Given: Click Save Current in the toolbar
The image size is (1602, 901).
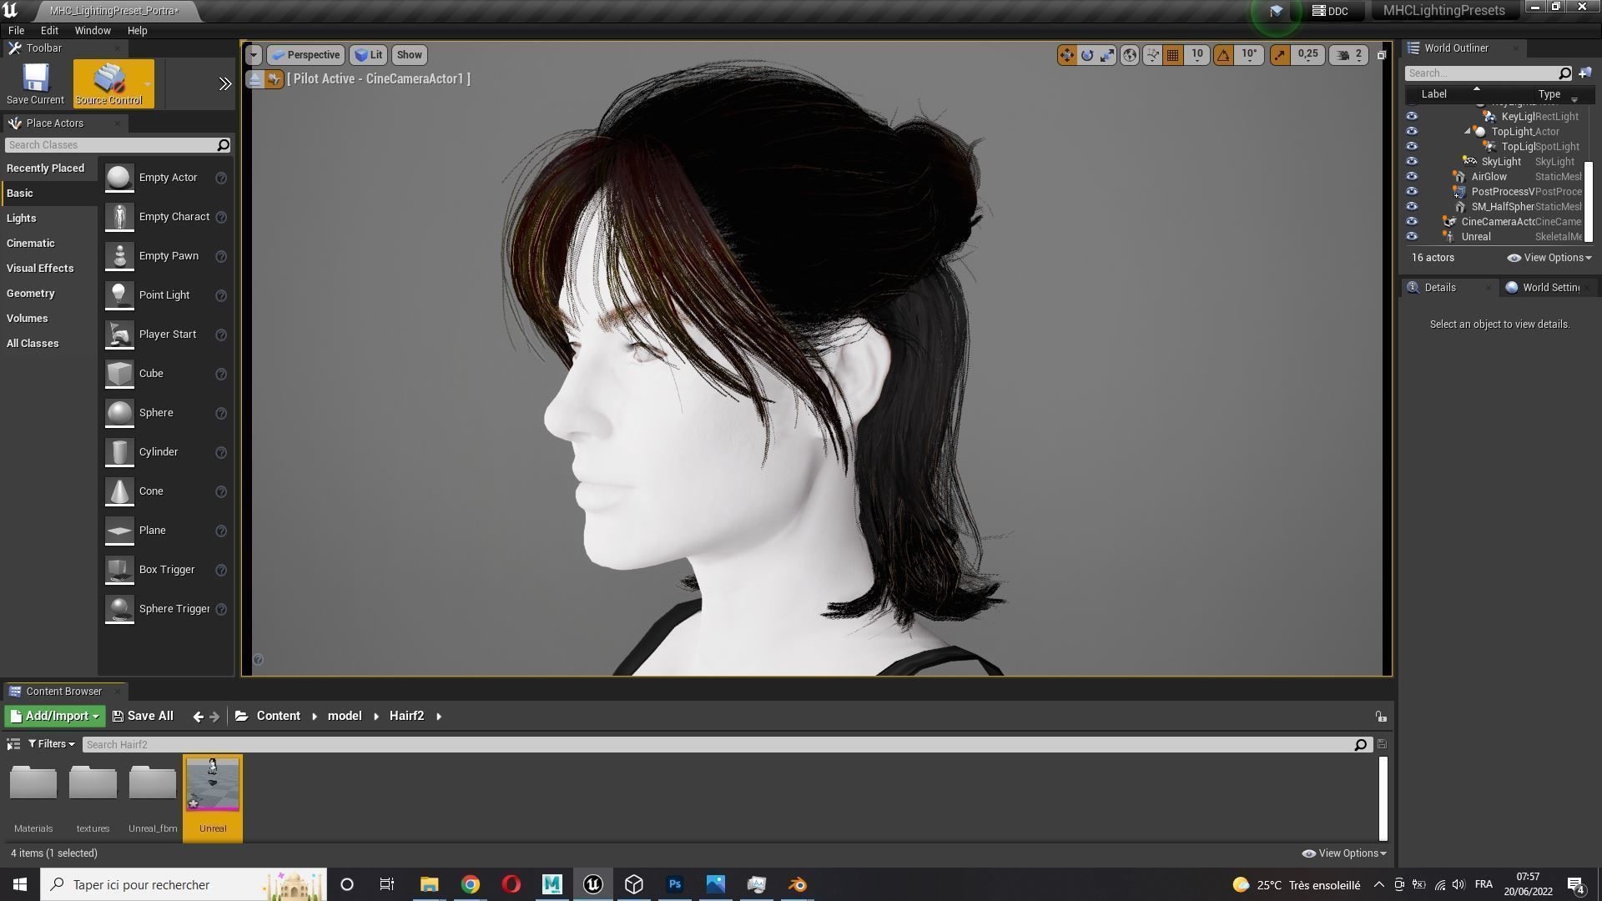Looking at the screenshot, I should [35, 83].
